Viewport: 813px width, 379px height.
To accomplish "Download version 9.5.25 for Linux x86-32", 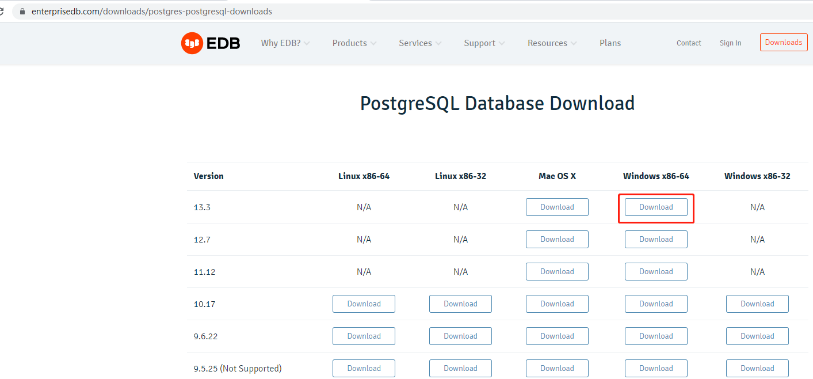I will pyautogui.click(x=460, y=369).
